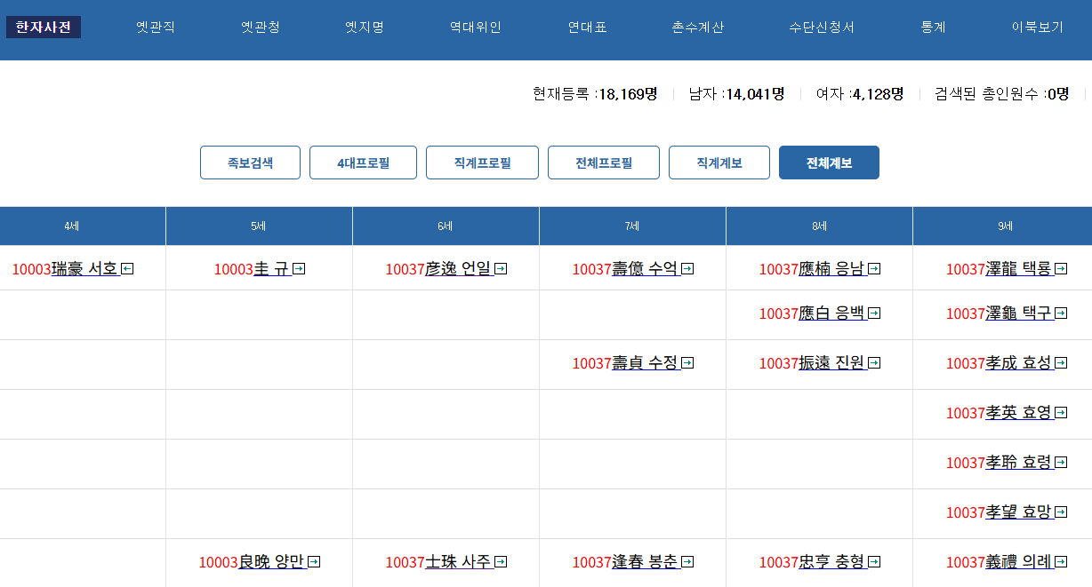Screen dimensions: 1092x587
Task: Open the 義禮 의례 name link
Action: coord(1019,562)
